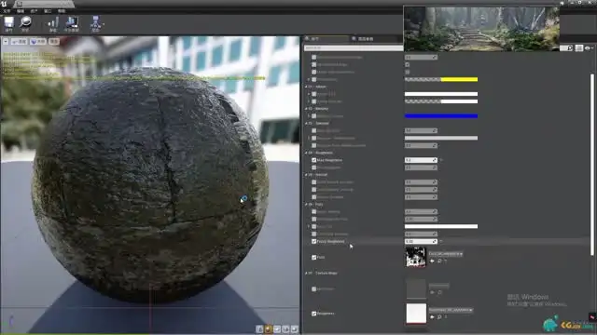Image resolution: width=597 pixels, height=335 pixels.
Task: Reset Fuzzy Roughness to default arrow
Action: [x=441, y=241]
